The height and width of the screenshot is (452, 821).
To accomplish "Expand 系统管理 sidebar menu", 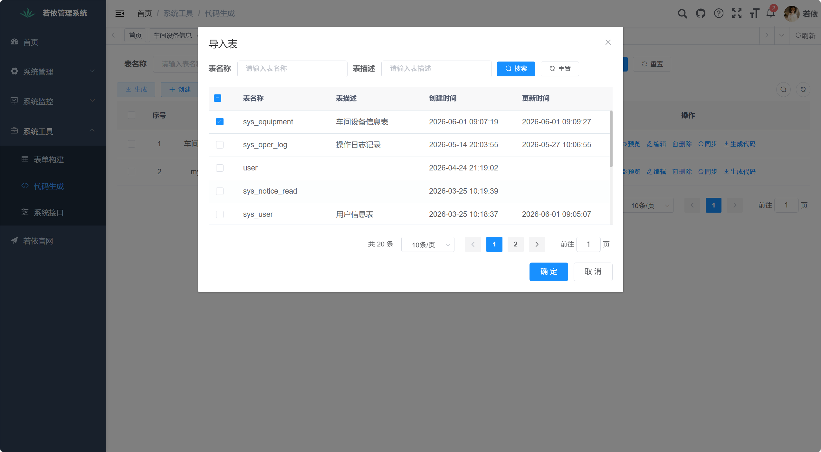I will point(53,72).
